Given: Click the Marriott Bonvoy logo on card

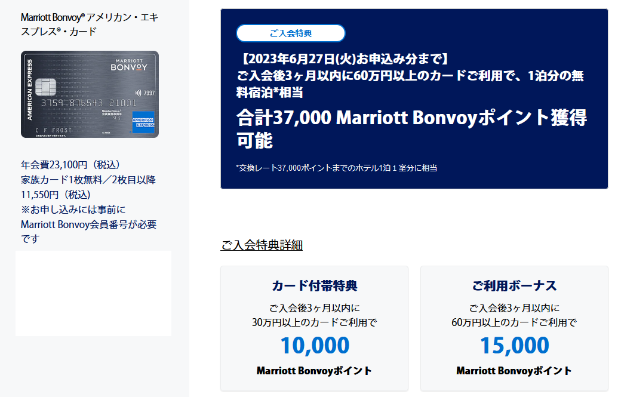Looking at the screenshot, I should point(130,65).
